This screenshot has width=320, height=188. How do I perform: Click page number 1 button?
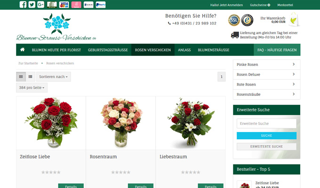point(222,77)
